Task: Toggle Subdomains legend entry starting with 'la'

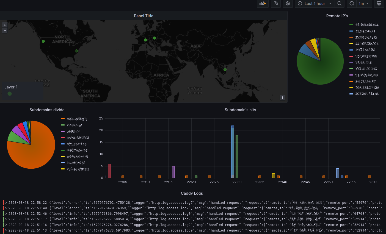Action: point(73,163)
